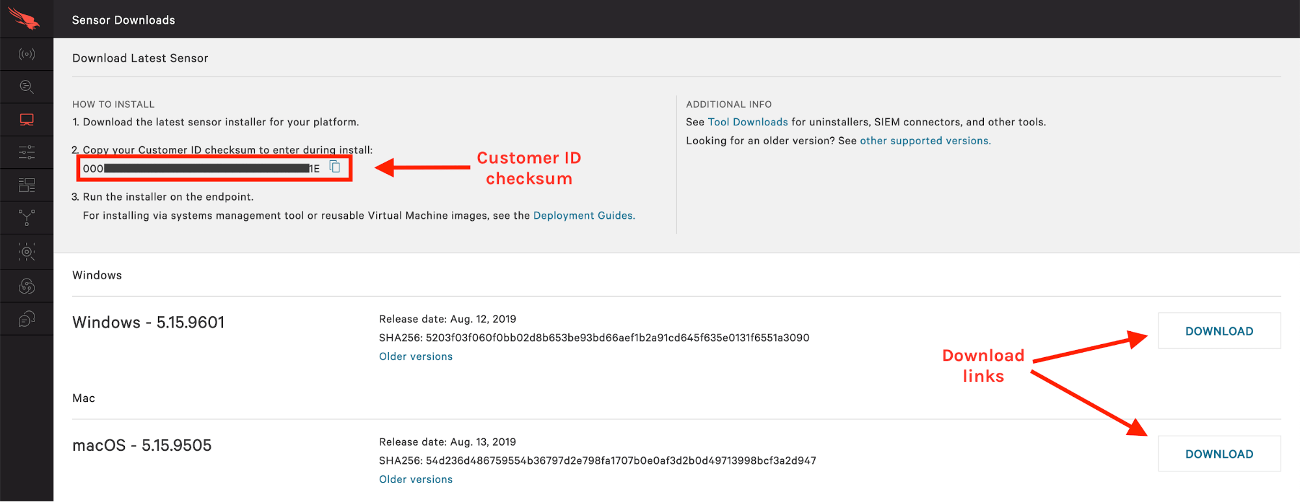Open the target with rays sidebar icon

tap(27, 251)
